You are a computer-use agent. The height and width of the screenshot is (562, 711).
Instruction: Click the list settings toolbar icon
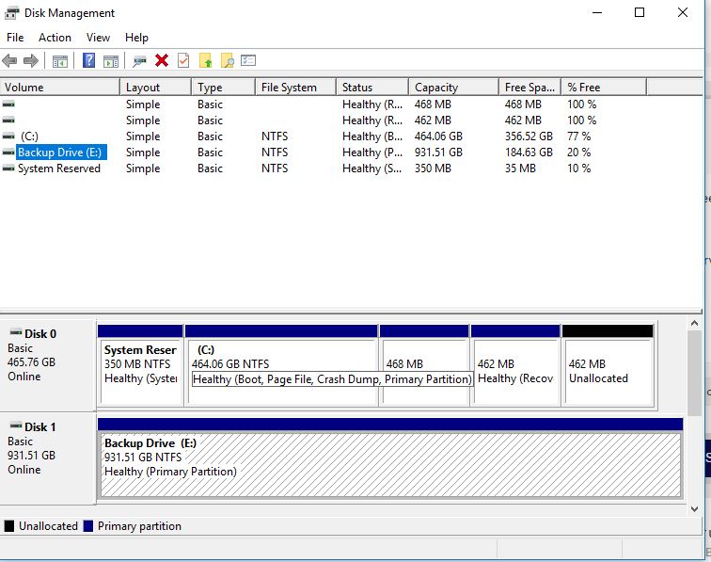(248, 60)
